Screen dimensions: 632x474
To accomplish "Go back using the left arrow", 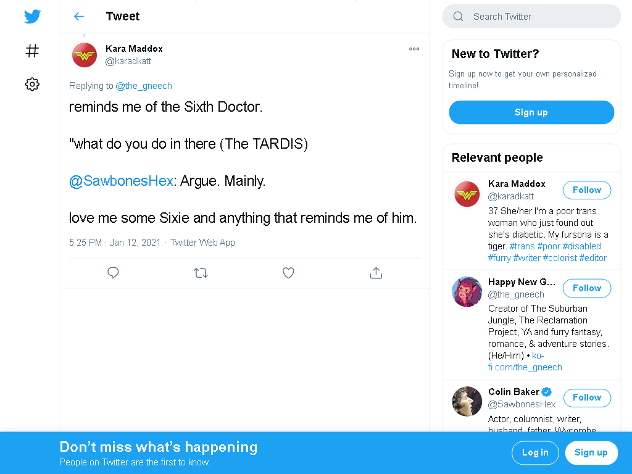I will point(79,17).
